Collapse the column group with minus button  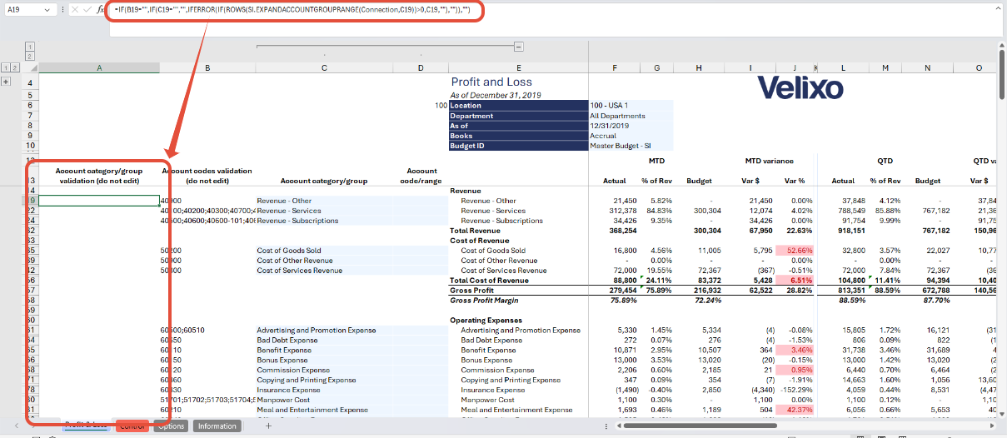coord(518,47)
